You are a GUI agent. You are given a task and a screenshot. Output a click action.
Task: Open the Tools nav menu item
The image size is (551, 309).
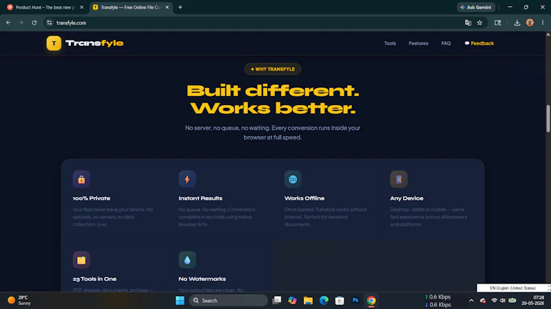(x=390, y=43)
